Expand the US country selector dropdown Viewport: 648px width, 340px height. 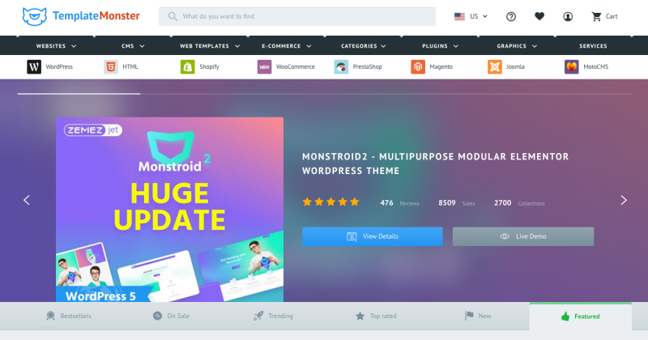(471, 16)
